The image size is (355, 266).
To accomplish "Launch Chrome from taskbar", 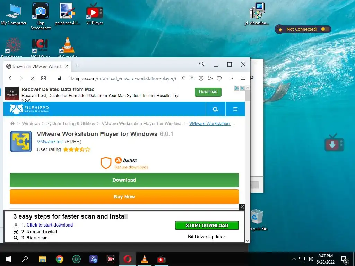I will tap(60, 259).
